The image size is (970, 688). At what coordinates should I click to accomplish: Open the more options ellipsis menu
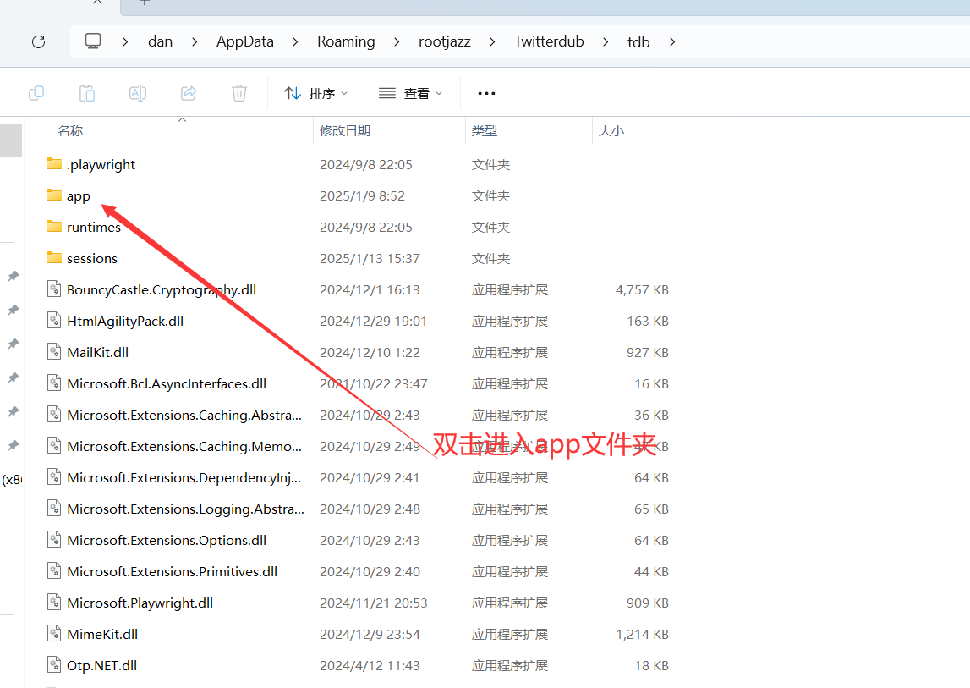(x=486, y=93)
